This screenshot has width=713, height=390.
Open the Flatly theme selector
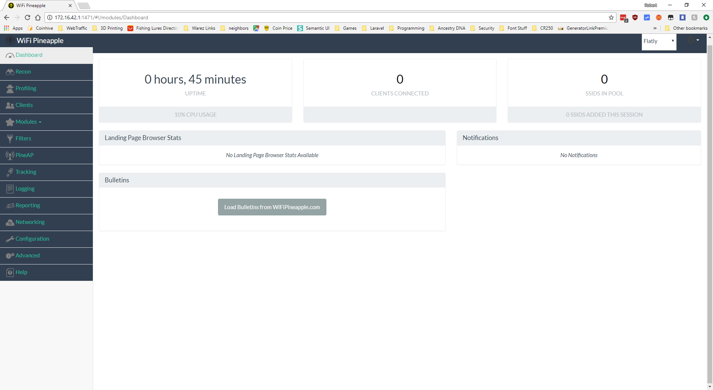[x=659, y=41]
